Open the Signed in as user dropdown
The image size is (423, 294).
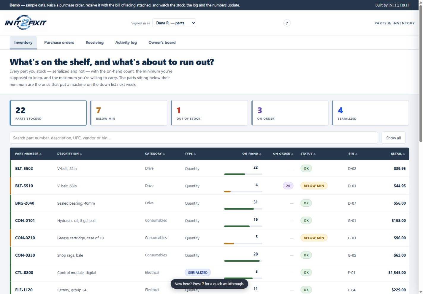coord(174,23)
